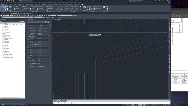188x106 pixels.
Task: Click the Profile View ribbon tool
Action: point(50,6)
